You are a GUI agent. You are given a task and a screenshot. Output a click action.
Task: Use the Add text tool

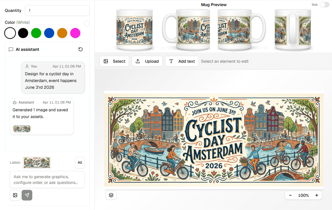pyautogui.click(x=182, y=61)
